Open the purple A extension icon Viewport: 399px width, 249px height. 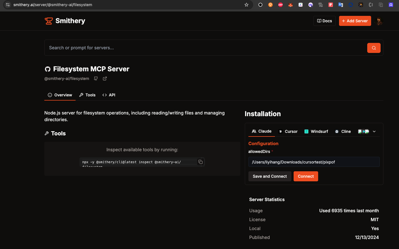tap(391, 5)
